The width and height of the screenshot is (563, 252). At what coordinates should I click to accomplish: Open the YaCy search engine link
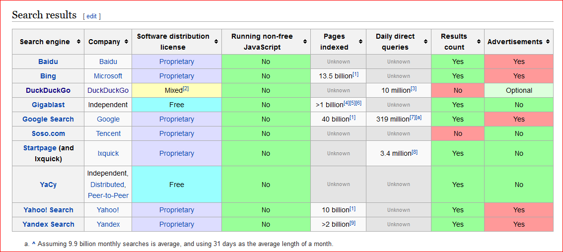click(x=48, y=185)
